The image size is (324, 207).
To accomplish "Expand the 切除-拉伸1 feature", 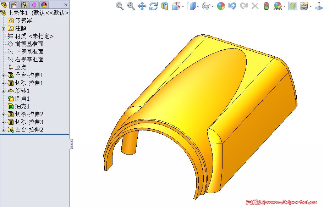I will point(3,83).
